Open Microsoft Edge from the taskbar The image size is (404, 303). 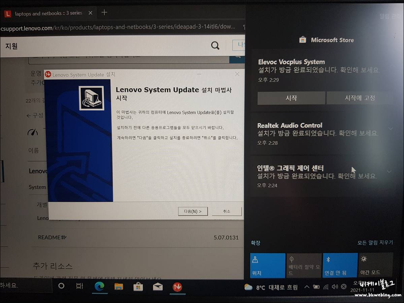(99, 286)
